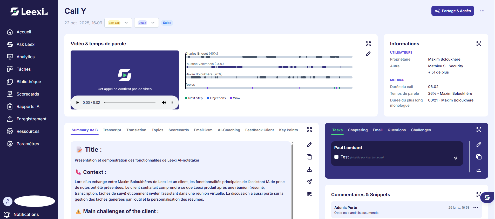Open the Best call dropdown
495x219 pixels.
pyautogui.click(x=118, y=23)
